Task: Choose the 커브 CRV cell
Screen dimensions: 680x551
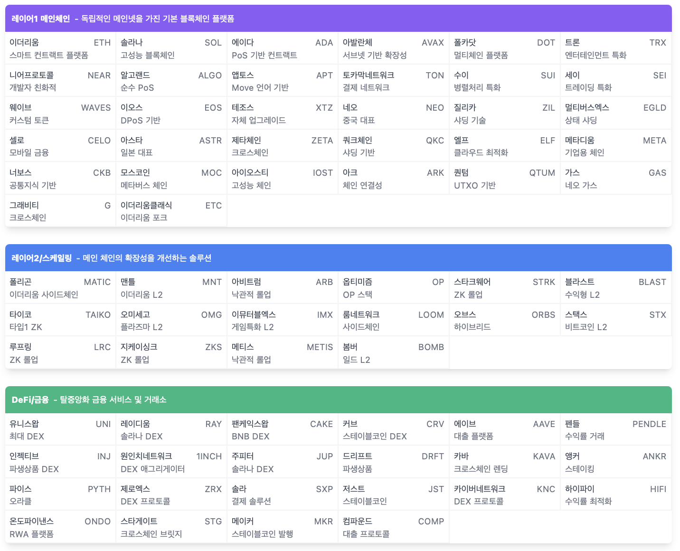Action: [394, 430]
